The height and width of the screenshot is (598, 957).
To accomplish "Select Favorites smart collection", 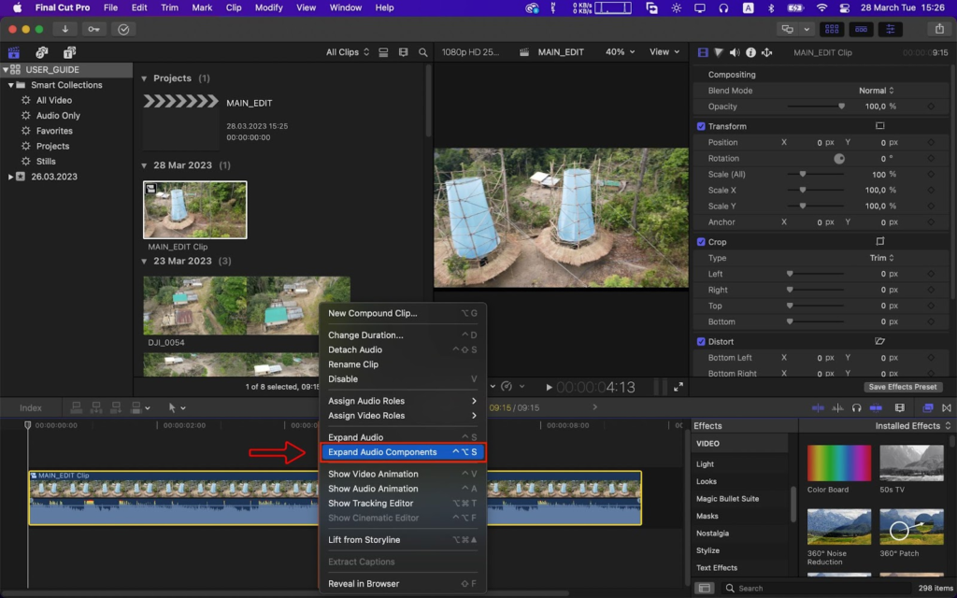I will pos(53,131).
